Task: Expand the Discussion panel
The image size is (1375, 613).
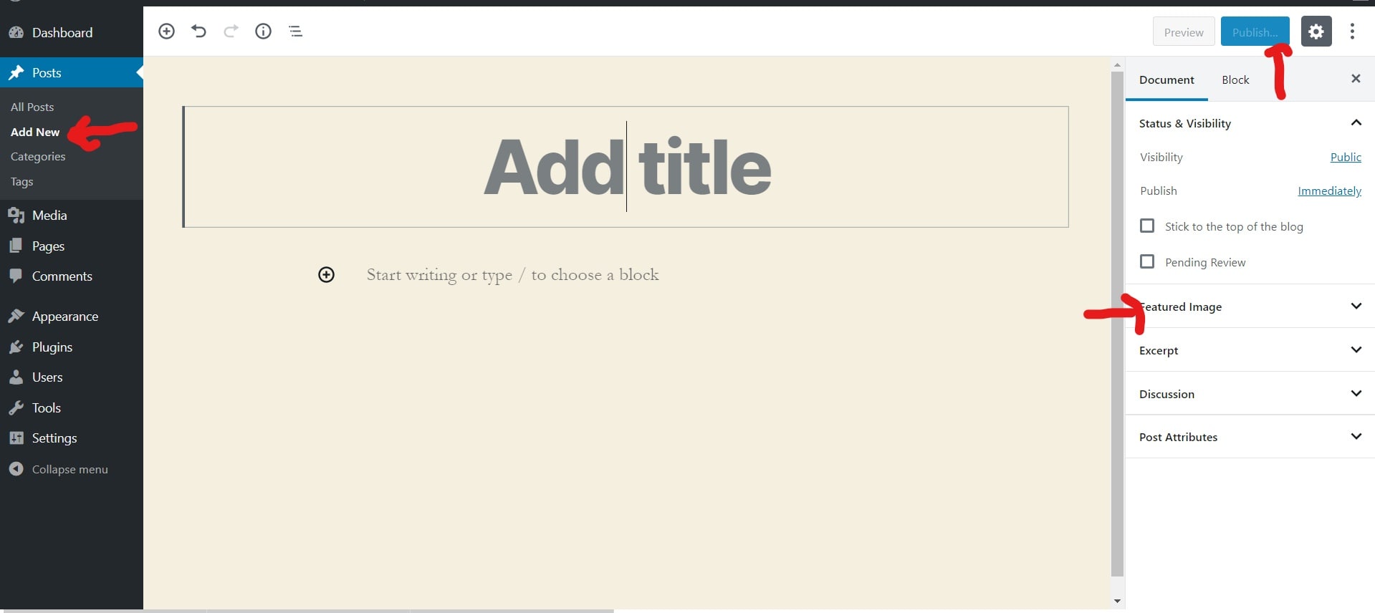Action: (x=1356, y=394)
